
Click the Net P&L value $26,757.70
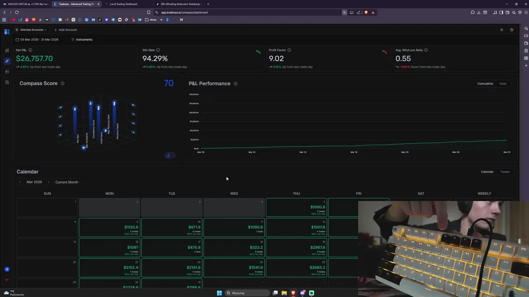point(34,59)
